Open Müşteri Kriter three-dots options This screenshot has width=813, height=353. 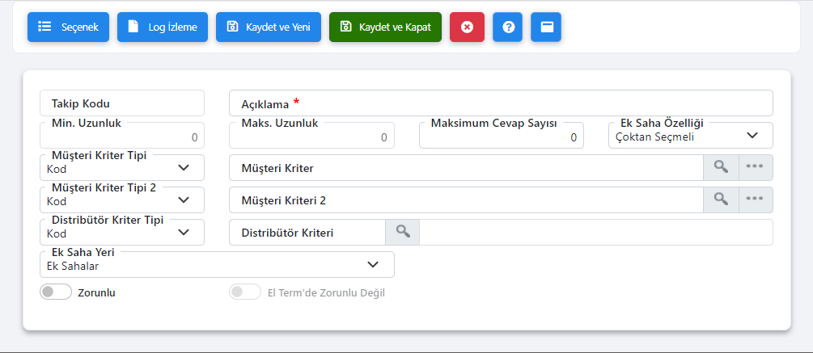tap(756, 168)
